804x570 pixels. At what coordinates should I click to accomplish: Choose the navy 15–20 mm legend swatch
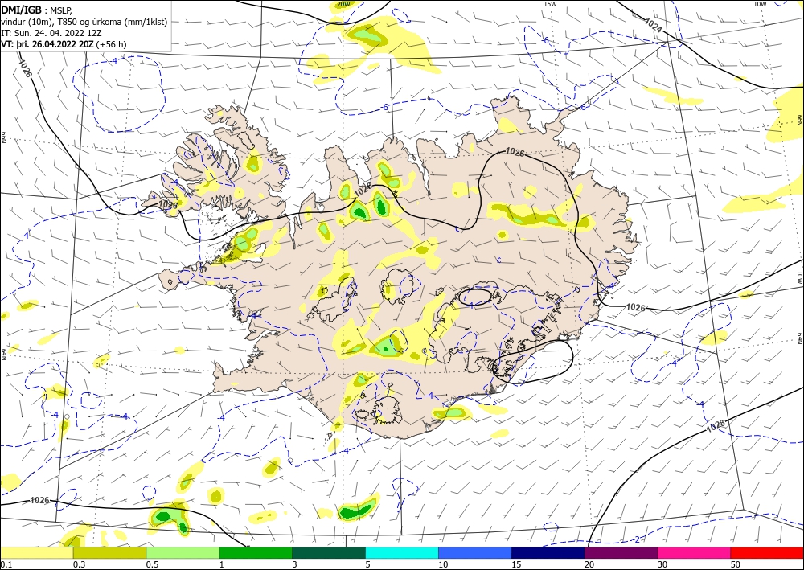[x=548, y=552]
